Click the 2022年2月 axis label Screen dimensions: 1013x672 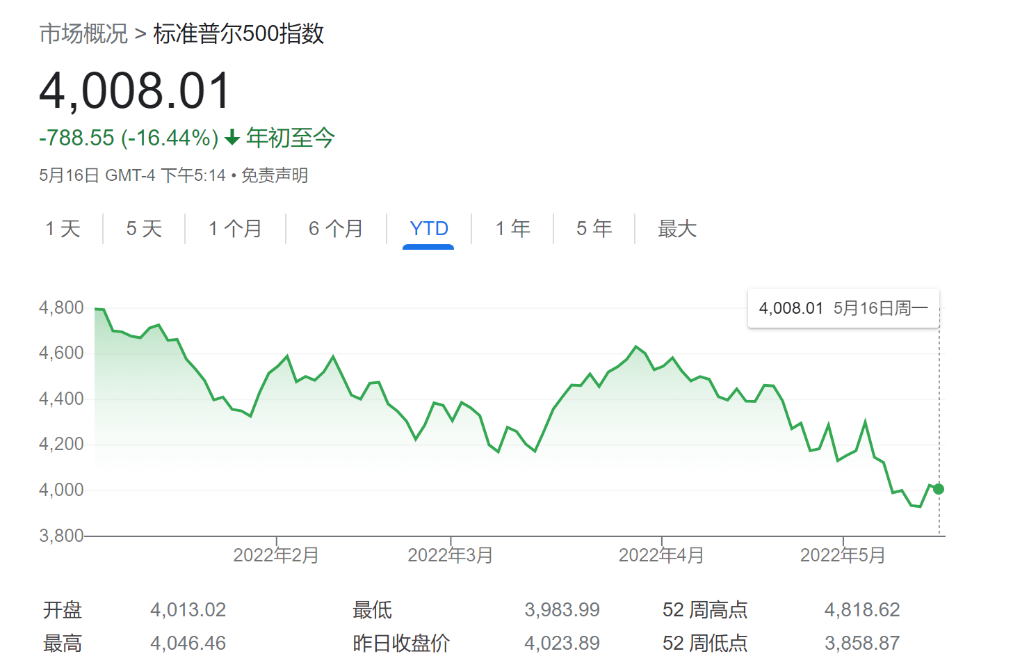coord(276,555)
